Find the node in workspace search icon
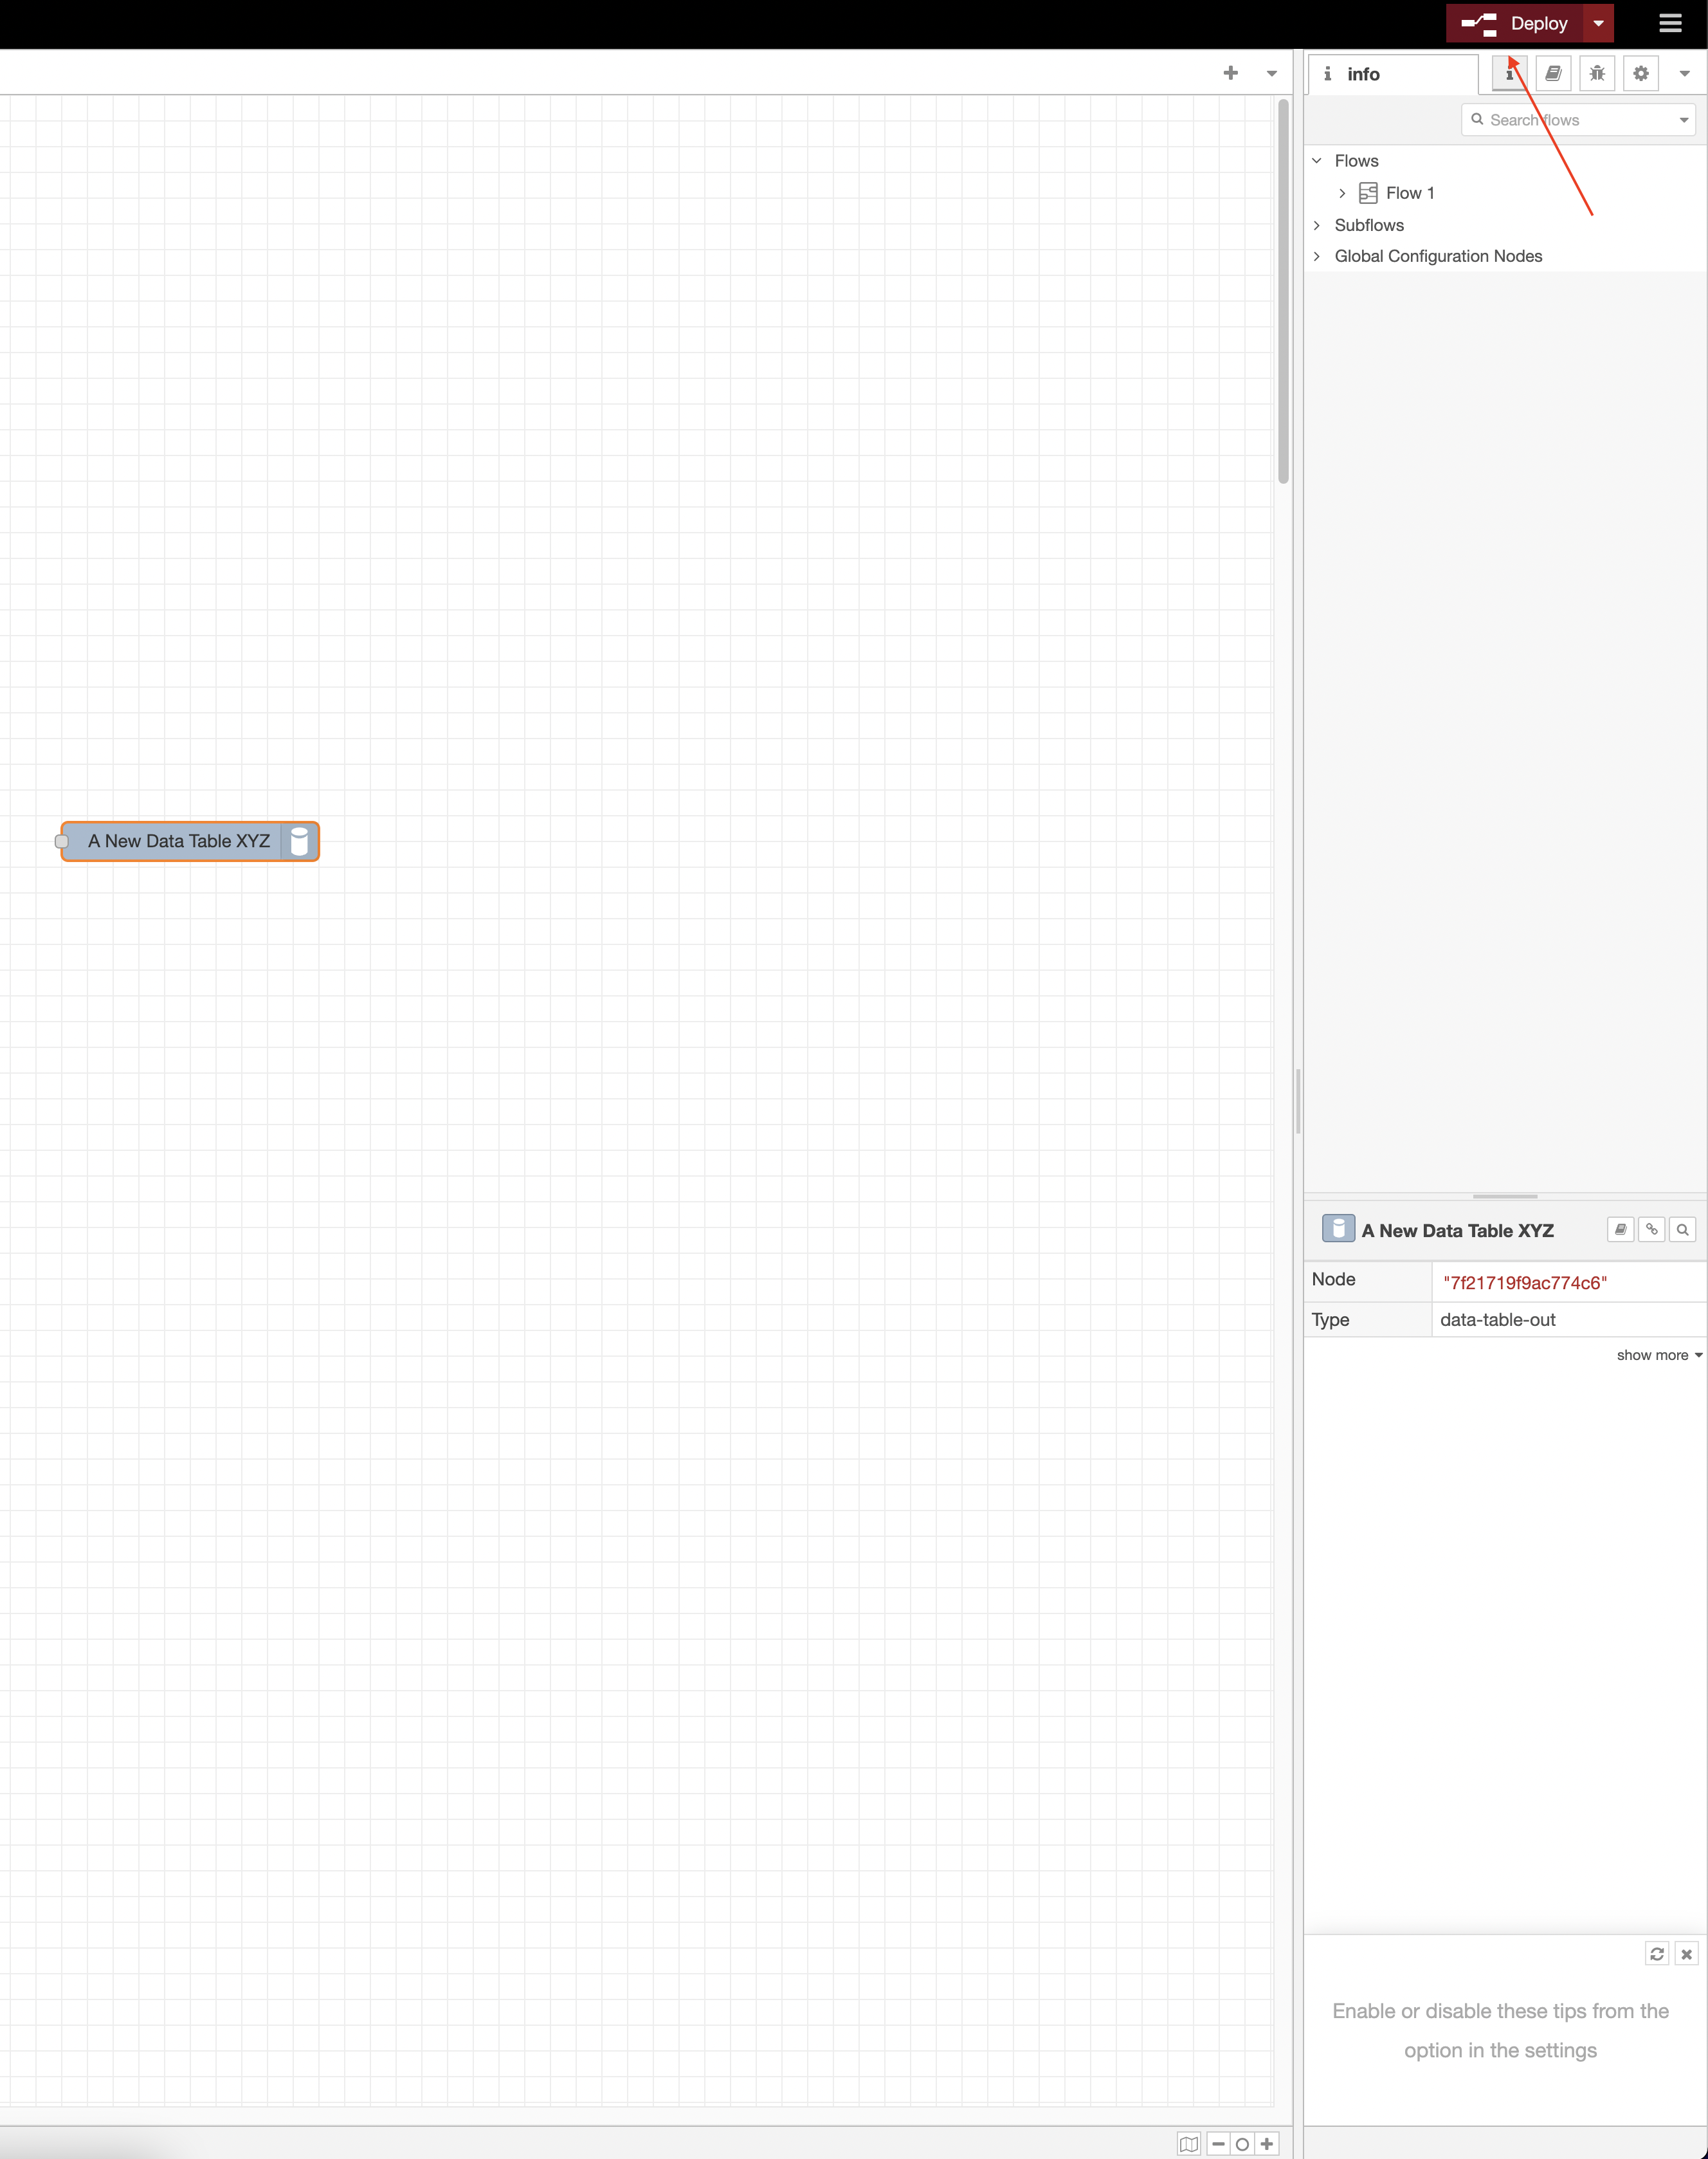Screen dimensions: 1708x2159 click(x=1682, y=1229)
